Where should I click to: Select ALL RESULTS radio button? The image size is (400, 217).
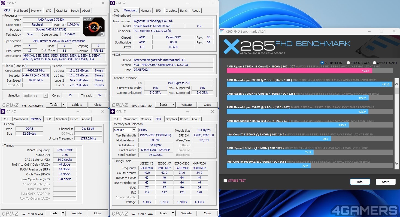point(322,63)
